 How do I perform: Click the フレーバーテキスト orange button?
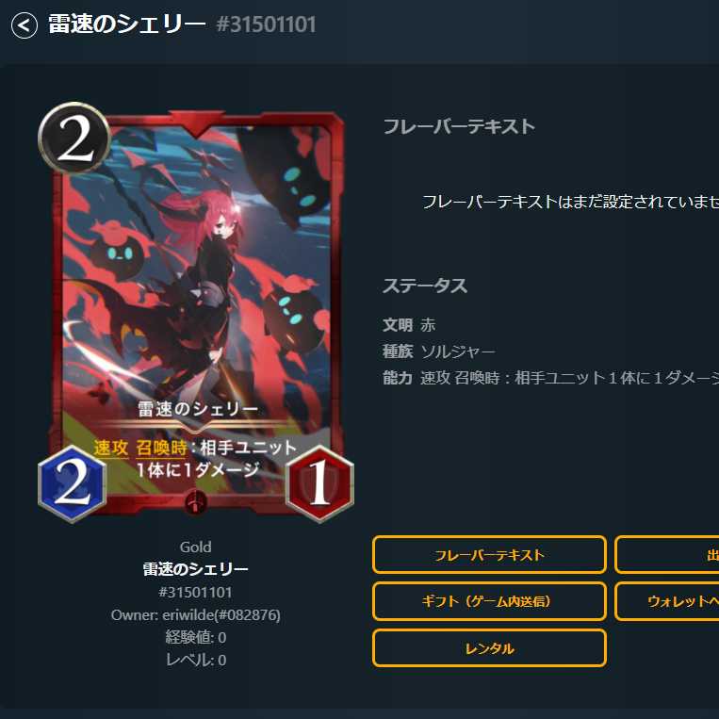click(489, 555)
